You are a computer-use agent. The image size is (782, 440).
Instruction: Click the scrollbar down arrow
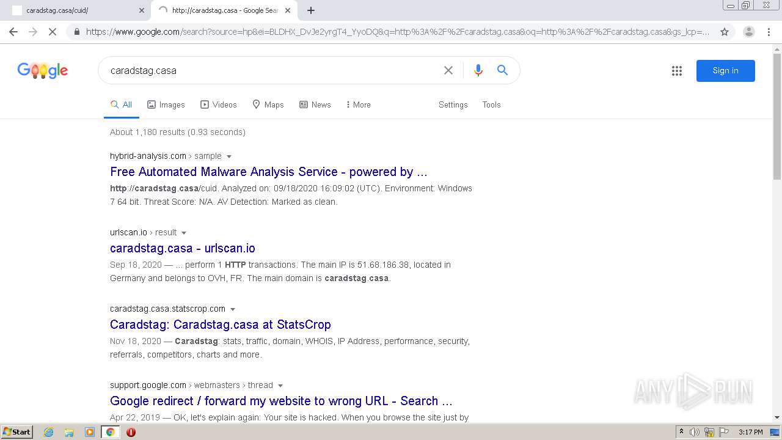pos(777,417)
